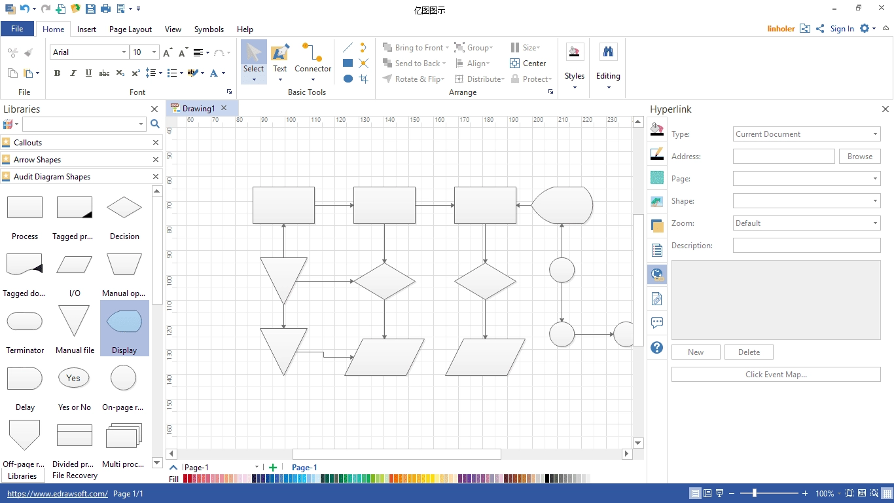Click the zoom in plus button
The height and width of the screenshot is (503, 894).
pos(805,493)
